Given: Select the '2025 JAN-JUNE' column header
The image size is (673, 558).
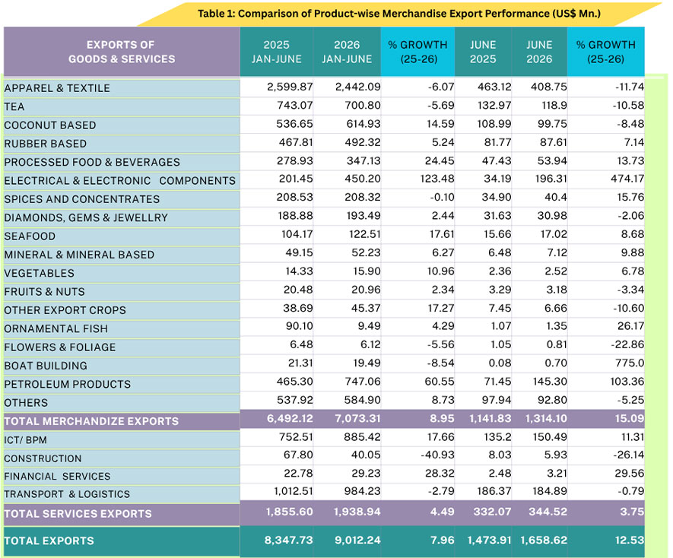Looking at the screenshot, I should [276, 52].
